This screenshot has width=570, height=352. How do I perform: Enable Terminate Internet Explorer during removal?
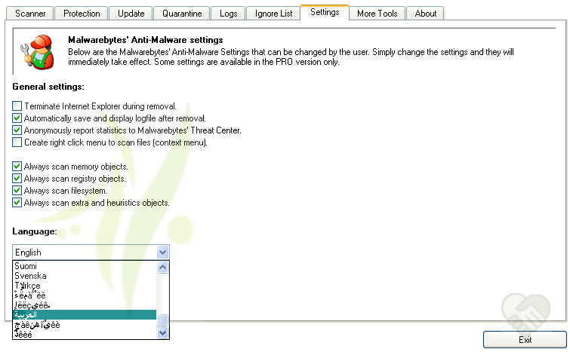[x=17, y=106]
